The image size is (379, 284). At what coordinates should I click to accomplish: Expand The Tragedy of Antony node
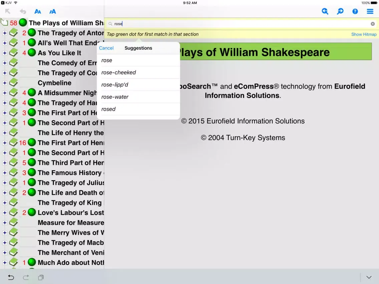(x=5, y=33)
